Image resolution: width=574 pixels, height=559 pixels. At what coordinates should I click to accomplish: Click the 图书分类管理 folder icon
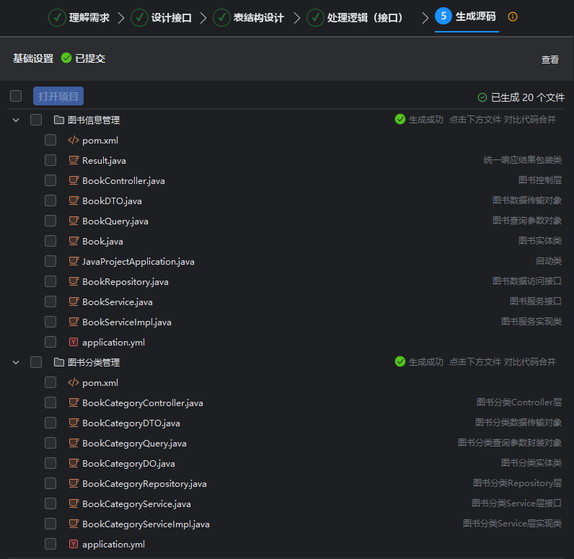[58, 363]
